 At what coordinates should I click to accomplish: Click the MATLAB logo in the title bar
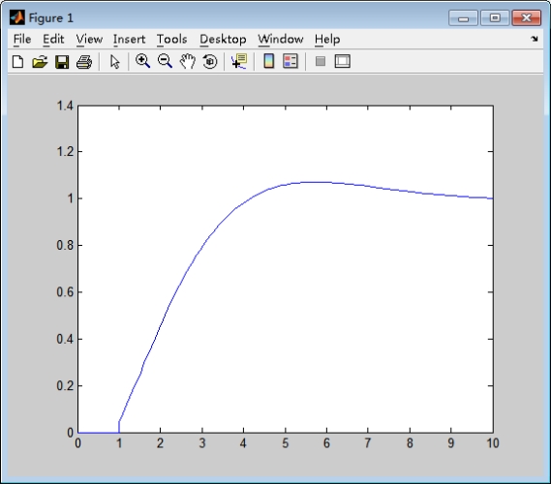[x=17, y=17]
